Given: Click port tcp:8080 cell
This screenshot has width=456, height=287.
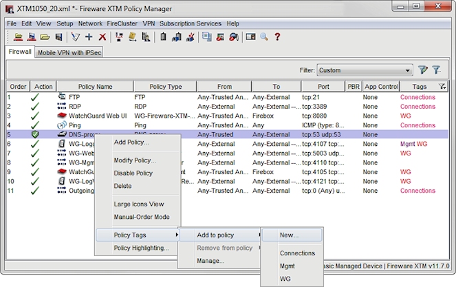Looking at the screenshot, I should 314,116.
